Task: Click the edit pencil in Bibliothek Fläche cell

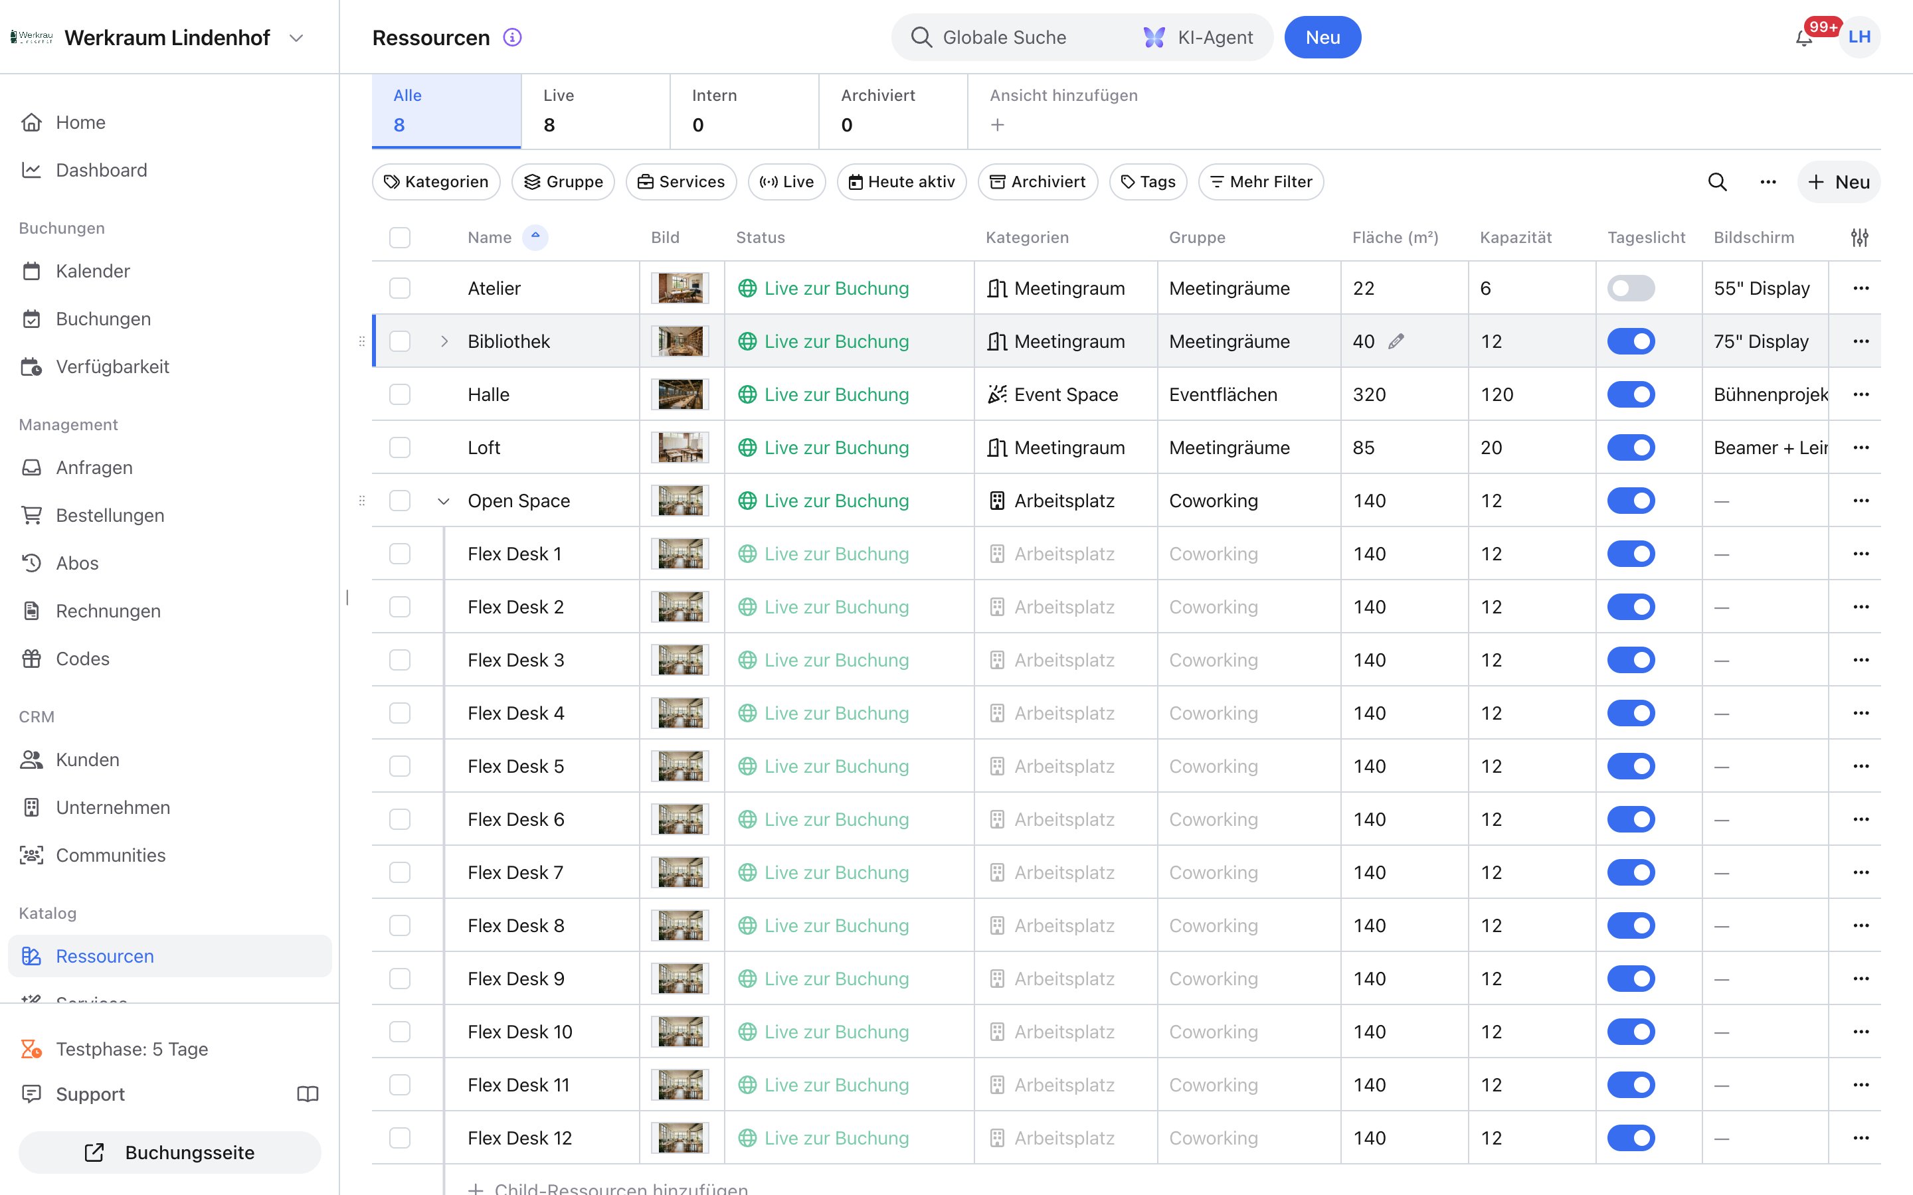Action: coord(1396,341)
